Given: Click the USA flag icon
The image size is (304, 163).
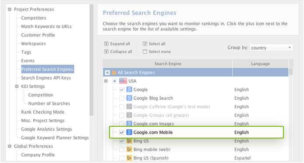Looking at the screenshot, I should click(x=123, y=81).
